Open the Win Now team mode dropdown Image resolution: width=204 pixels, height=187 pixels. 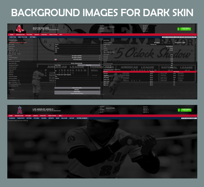[77, 90]
